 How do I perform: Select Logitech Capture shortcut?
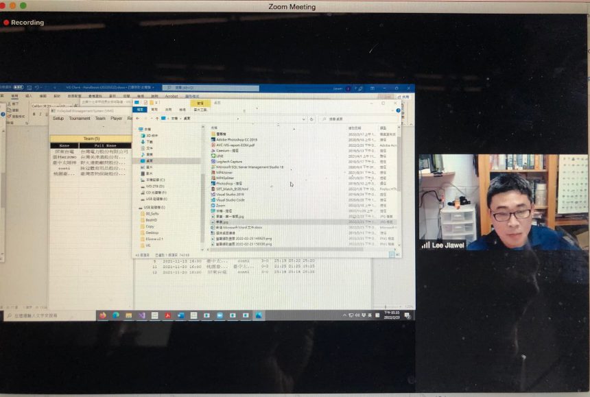[226, 161]
